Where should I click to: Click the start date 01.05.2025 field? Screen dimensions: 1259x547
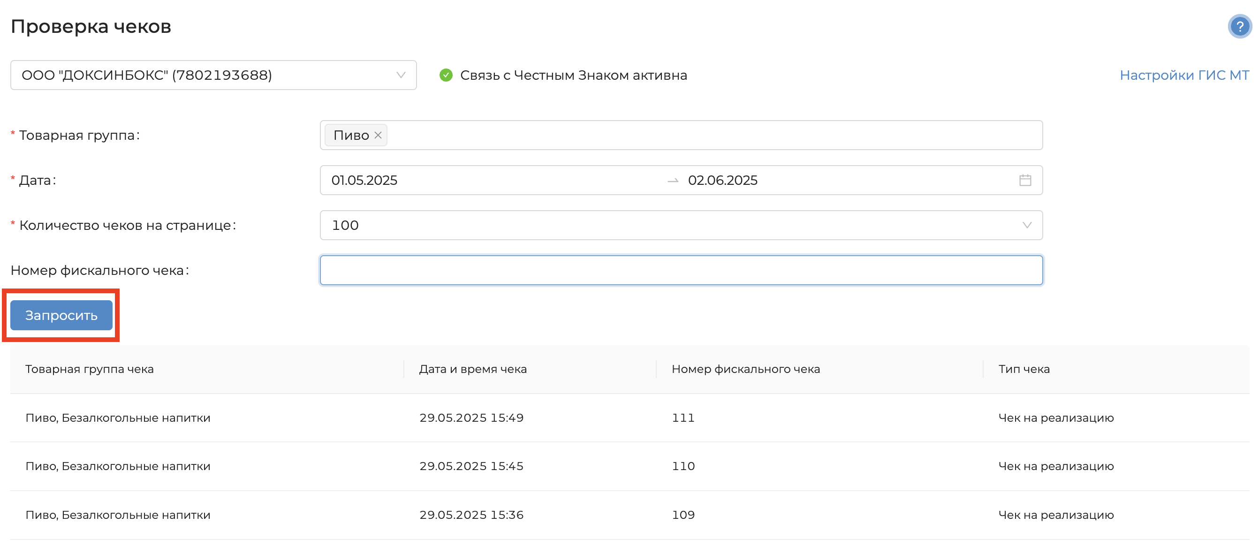coord(364,180)
